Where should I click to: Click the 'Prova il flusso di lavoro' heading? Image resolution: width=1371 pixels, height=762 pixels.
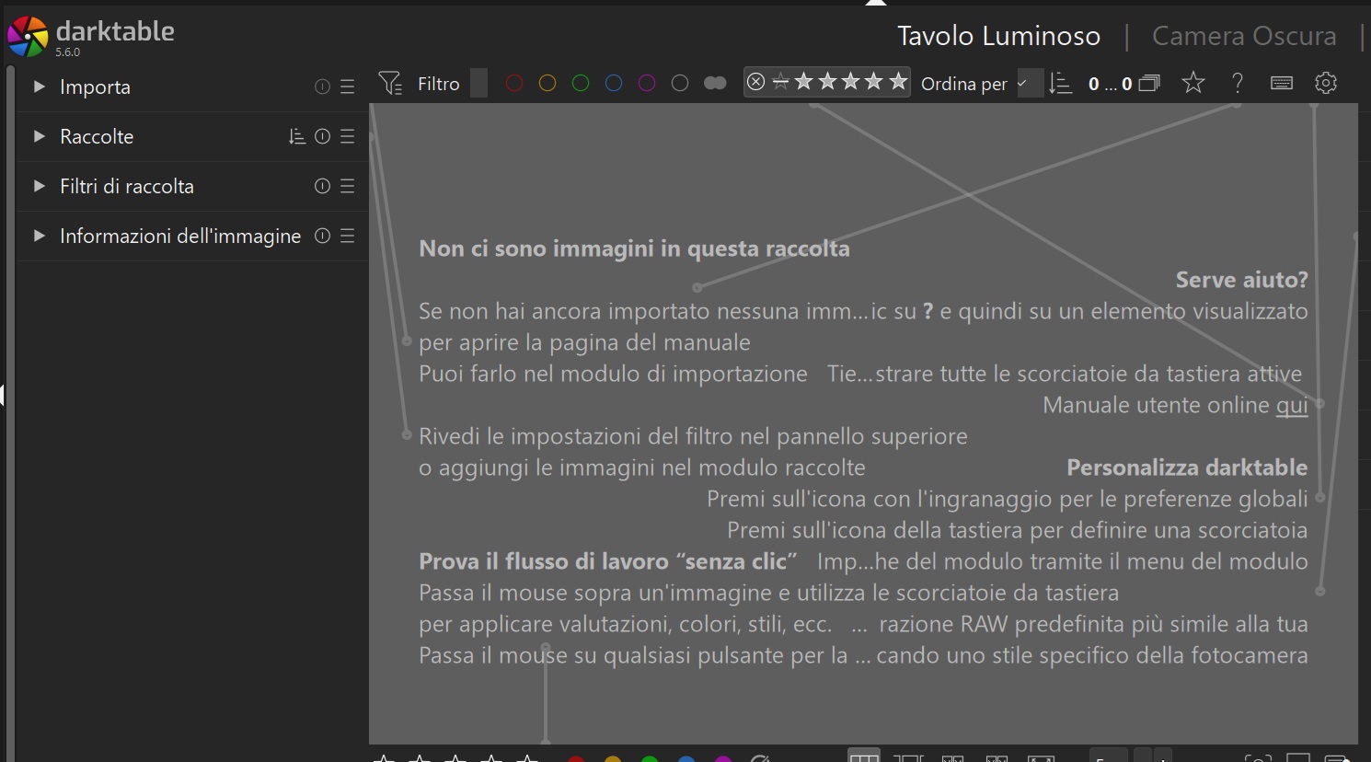click(x=608, y=561)
